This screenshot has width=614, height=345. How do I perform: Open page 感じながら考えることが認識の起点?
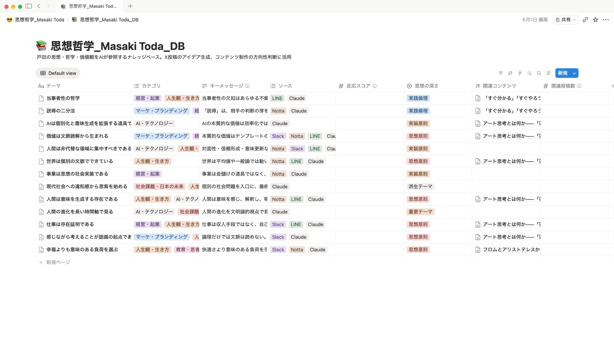tap(88, 237)
